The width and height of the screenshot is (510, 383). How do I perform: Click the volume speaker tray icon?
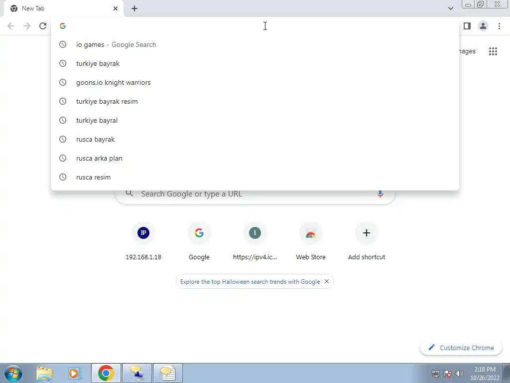(x=460, y=374)
